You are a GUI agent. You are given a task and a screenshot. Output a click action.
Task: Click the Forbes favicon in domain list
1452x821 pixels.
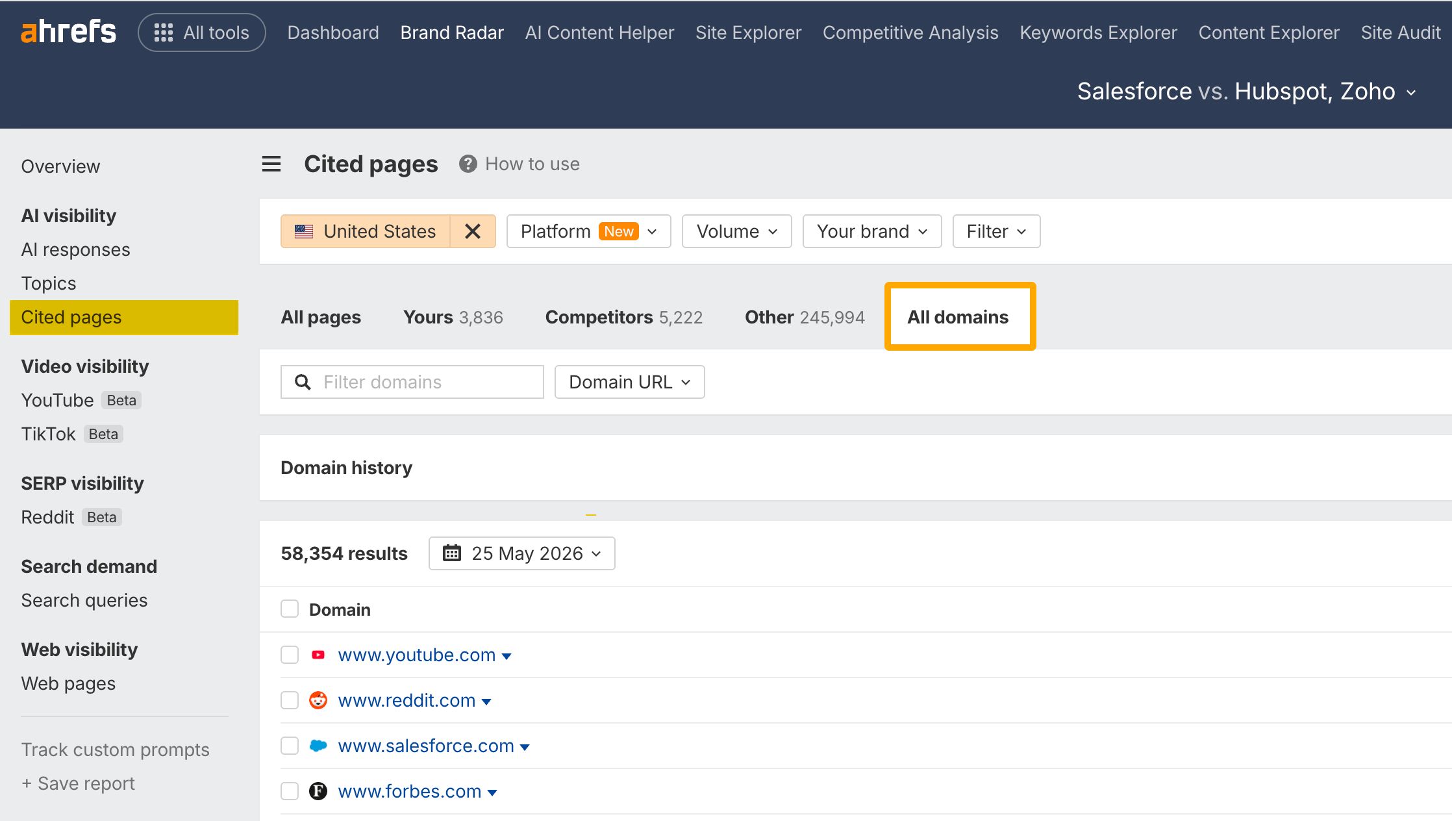(318, 791)
